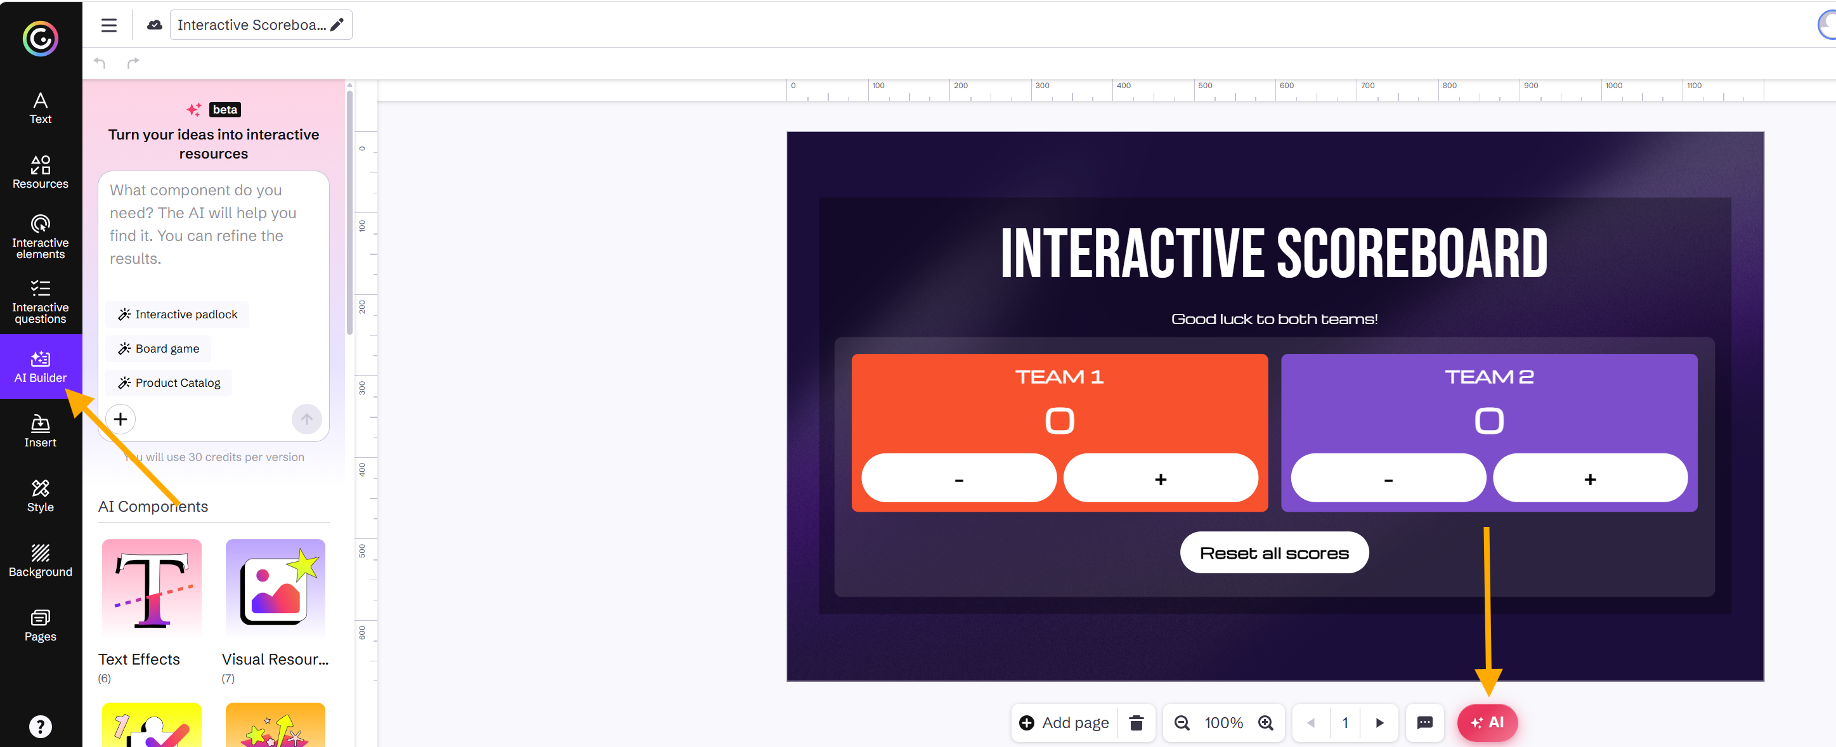Click the AI prompt text field

(x=213, y=224)
